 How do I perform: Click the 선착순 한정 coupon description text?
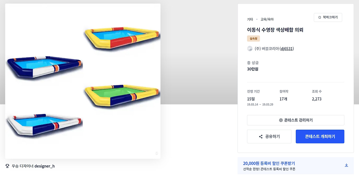pyautogui.click(x=269, y=169)
